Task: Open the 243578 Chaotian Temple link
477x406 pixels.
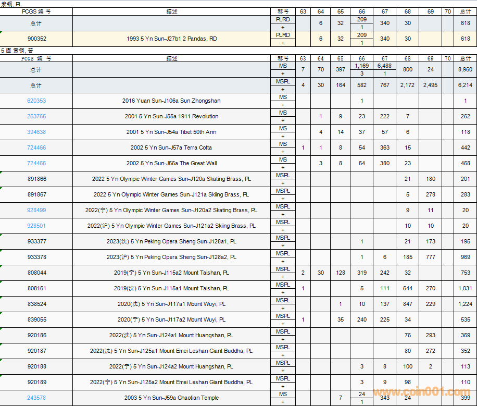Action: point(36,398)
